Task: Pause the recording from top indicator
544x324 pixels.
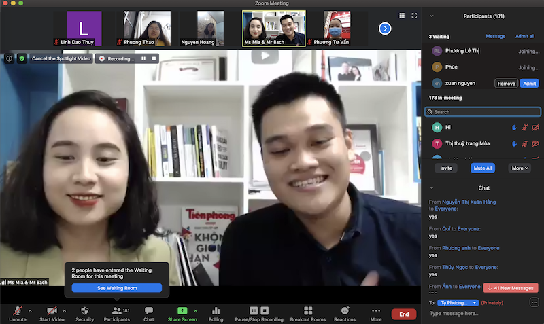Action: click(x=143, y=58)
